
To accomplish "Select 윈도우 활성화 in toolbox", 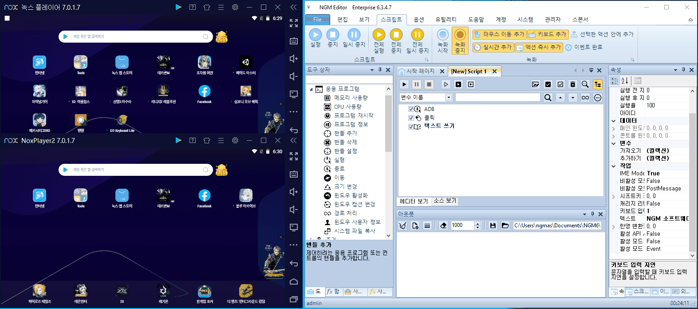I will coord(351,195).
